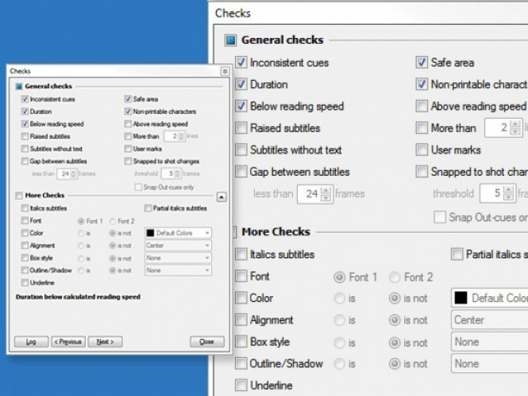
Task: Click 'Duration below calculated reading speed' text
Action: [x=78, y=297]
